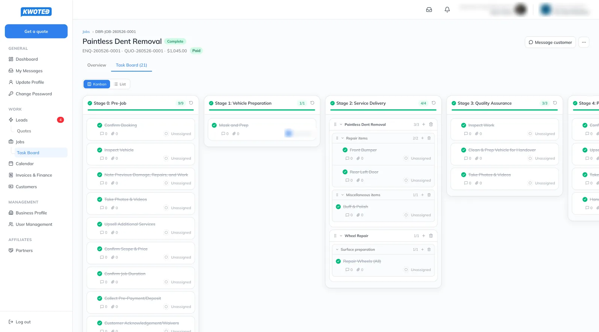Go to Jobs breadcrumb link
Screen dimensions: 599x332
(x=86, y=32)
